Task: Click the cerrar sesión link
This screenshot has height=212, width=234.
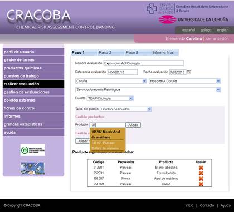Action: [217, 39]
